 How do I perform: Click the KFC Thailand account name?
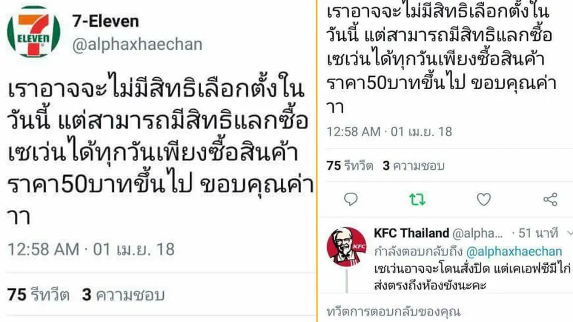(x=411, y=233)
